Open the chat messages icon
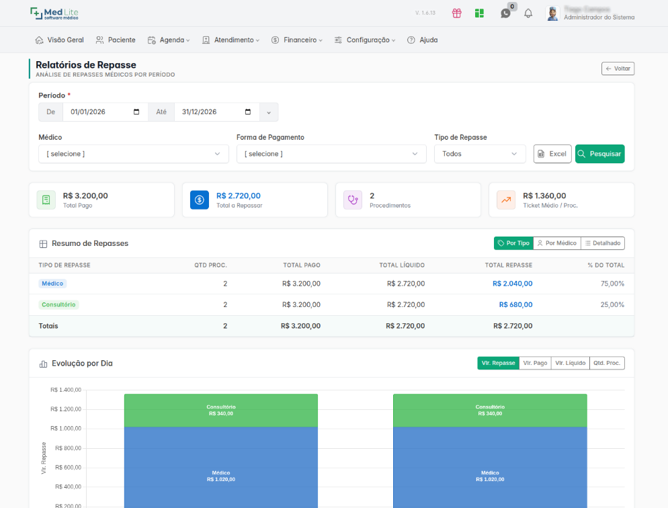 [x=505, y=13]
